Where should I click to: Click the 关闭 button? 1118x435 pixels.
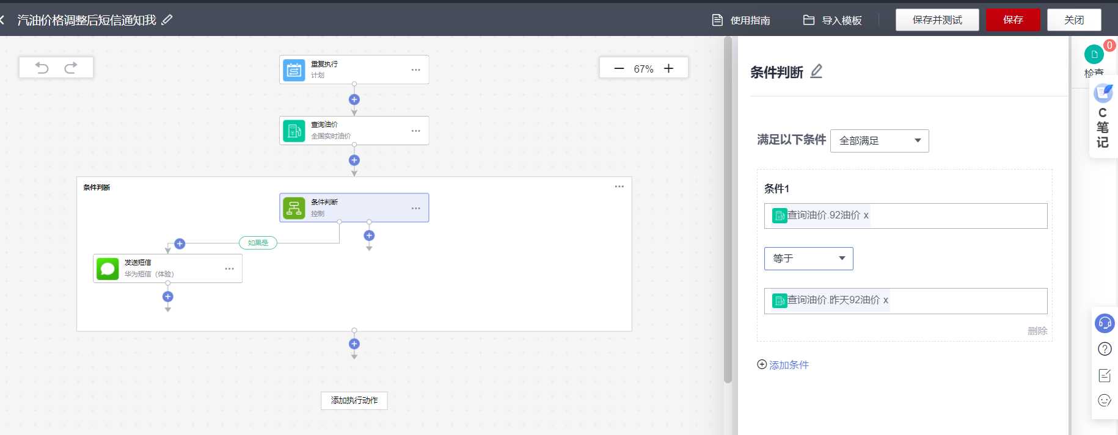1074,20
